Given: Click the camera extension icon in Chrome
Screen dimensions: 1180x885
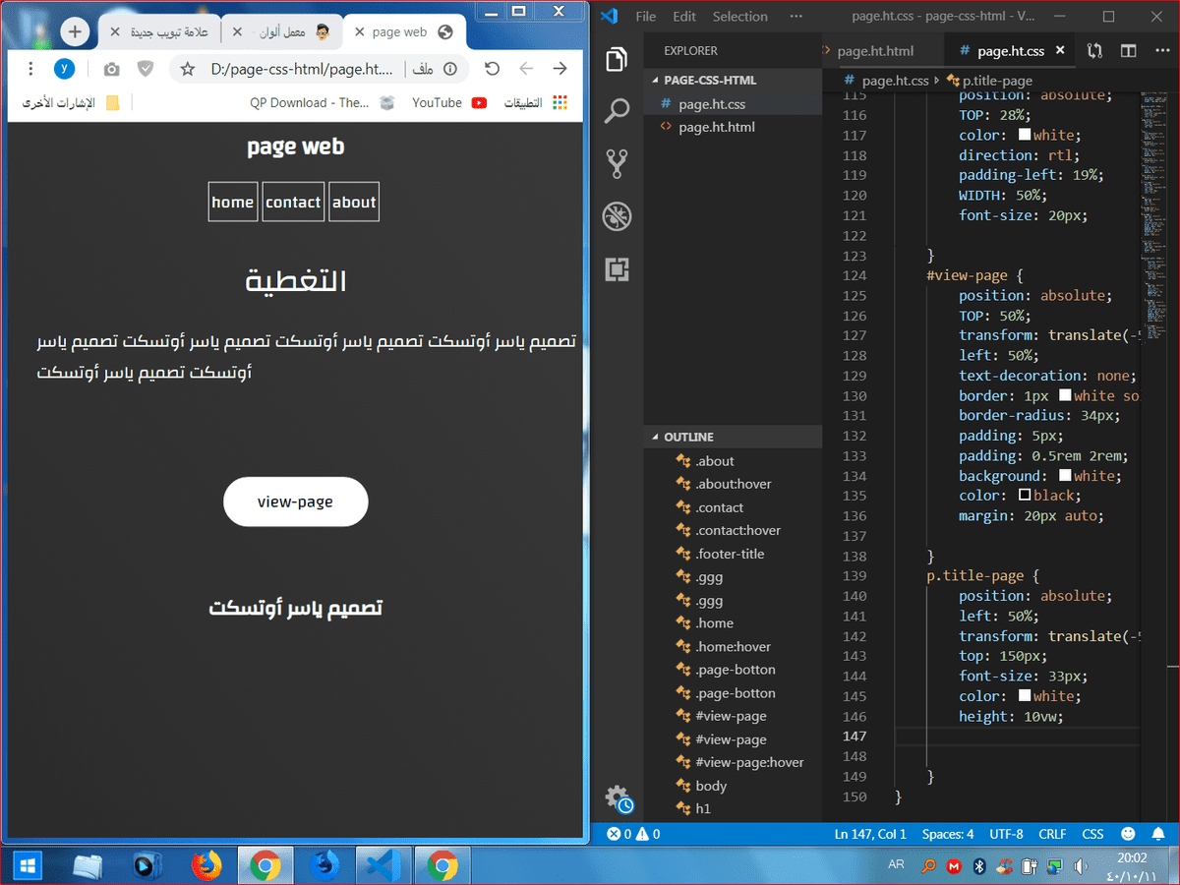Looking at the screenshot, I should point(112,69).
